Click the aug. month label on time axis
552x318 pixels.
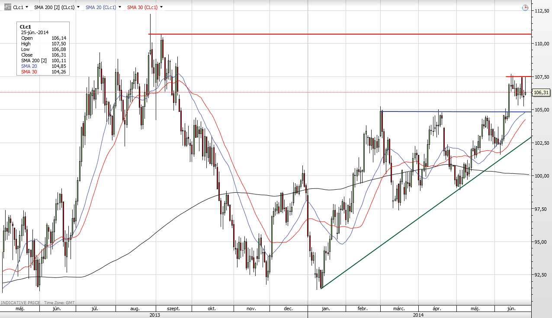click(x=135, y=309)
